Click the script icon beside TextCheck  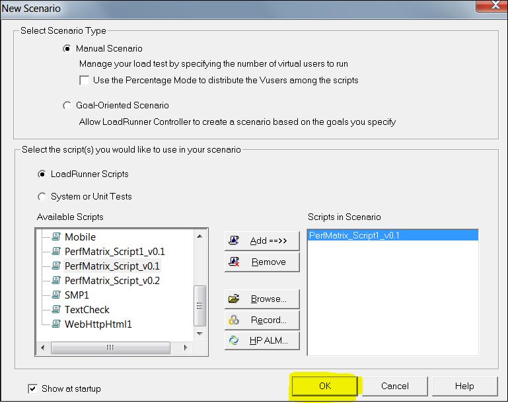[56, 310]
